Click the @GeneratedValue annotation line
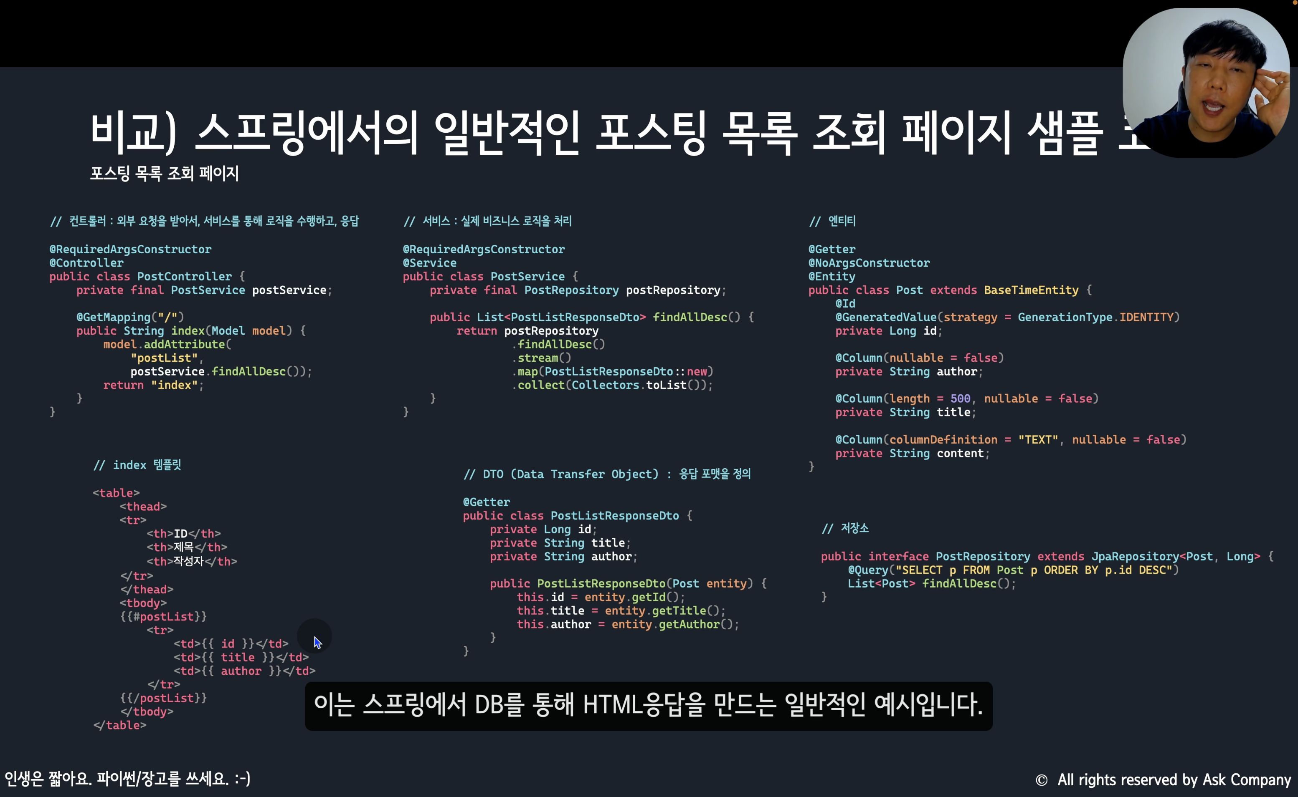The height and width of the screenshot is (797, 1298). pos(1007,317)
